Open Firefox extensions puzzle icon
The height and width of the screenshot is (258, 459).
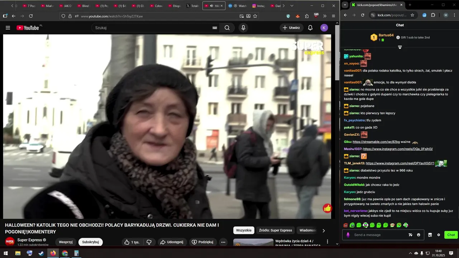point(307,16)
